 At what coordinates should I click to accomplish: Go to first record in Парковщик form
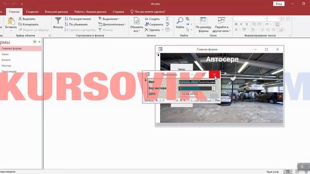click(x=156, y=101)
